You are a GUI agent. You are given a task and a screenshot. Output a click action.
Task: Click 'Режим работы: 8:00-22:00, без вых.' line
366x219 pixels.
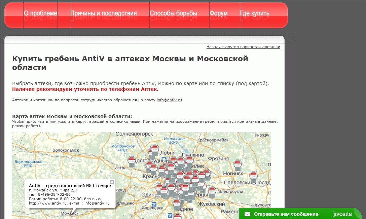(x=65, y=199)
